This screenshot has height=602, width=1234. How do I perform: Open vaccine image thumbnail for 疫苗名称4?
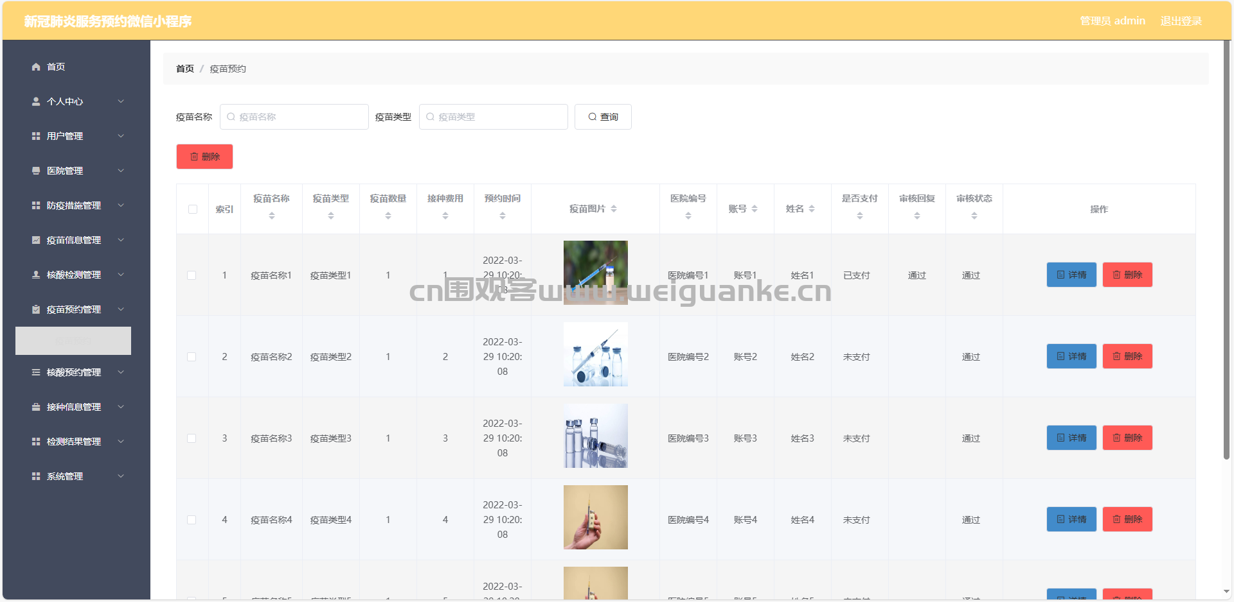click(596, 517)
